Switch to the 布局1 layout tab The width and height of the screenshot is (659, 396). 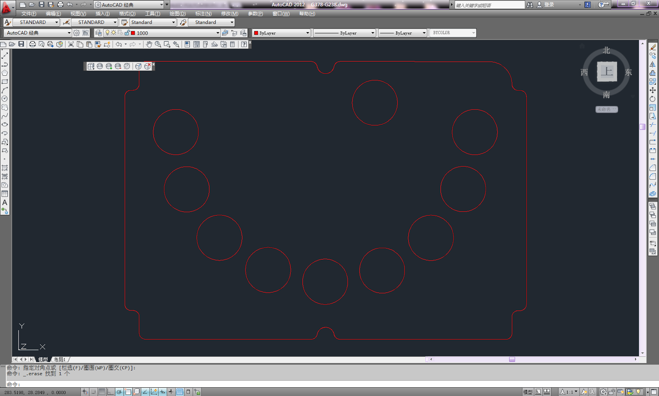click(60, 359)
